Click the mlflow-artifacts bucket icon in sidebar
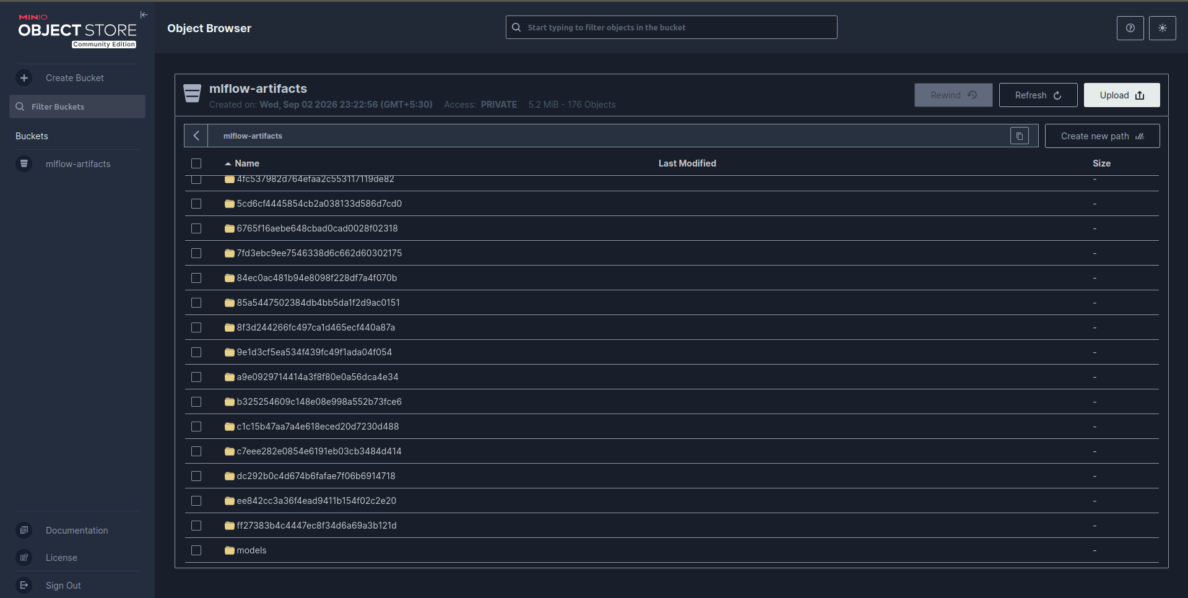Image resolution: width=1188 pixels, height=598 pixels. point(24,164)
